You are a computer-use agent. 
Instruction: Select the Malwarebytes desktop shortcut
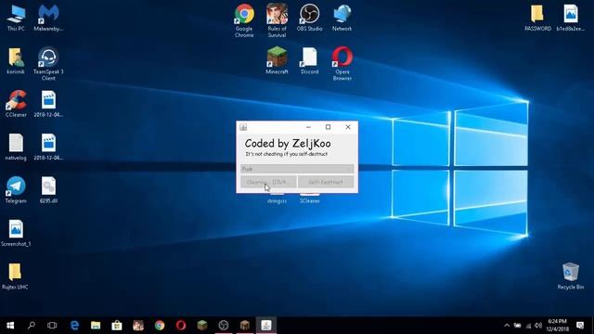[48, 18]
